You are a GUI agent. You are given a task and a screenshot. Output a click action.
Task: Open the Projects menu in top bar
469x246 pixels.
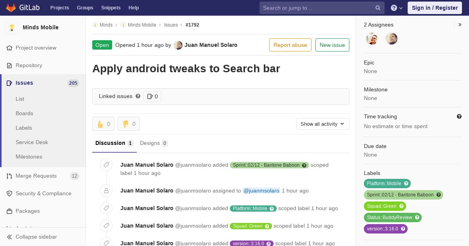tap(59, 8)
